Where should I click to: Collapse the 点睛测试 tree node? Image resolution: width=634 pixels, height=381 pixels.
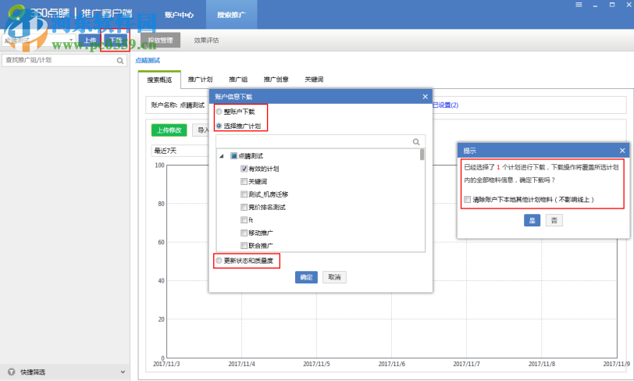coord(222,156)
